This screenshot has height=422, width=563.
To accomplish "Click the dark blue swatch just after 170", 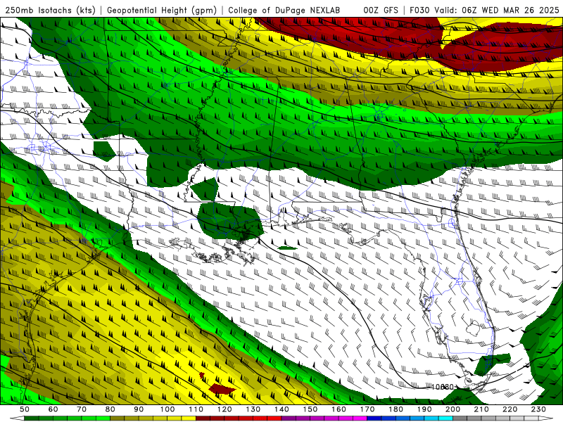I will pos(374,418).
